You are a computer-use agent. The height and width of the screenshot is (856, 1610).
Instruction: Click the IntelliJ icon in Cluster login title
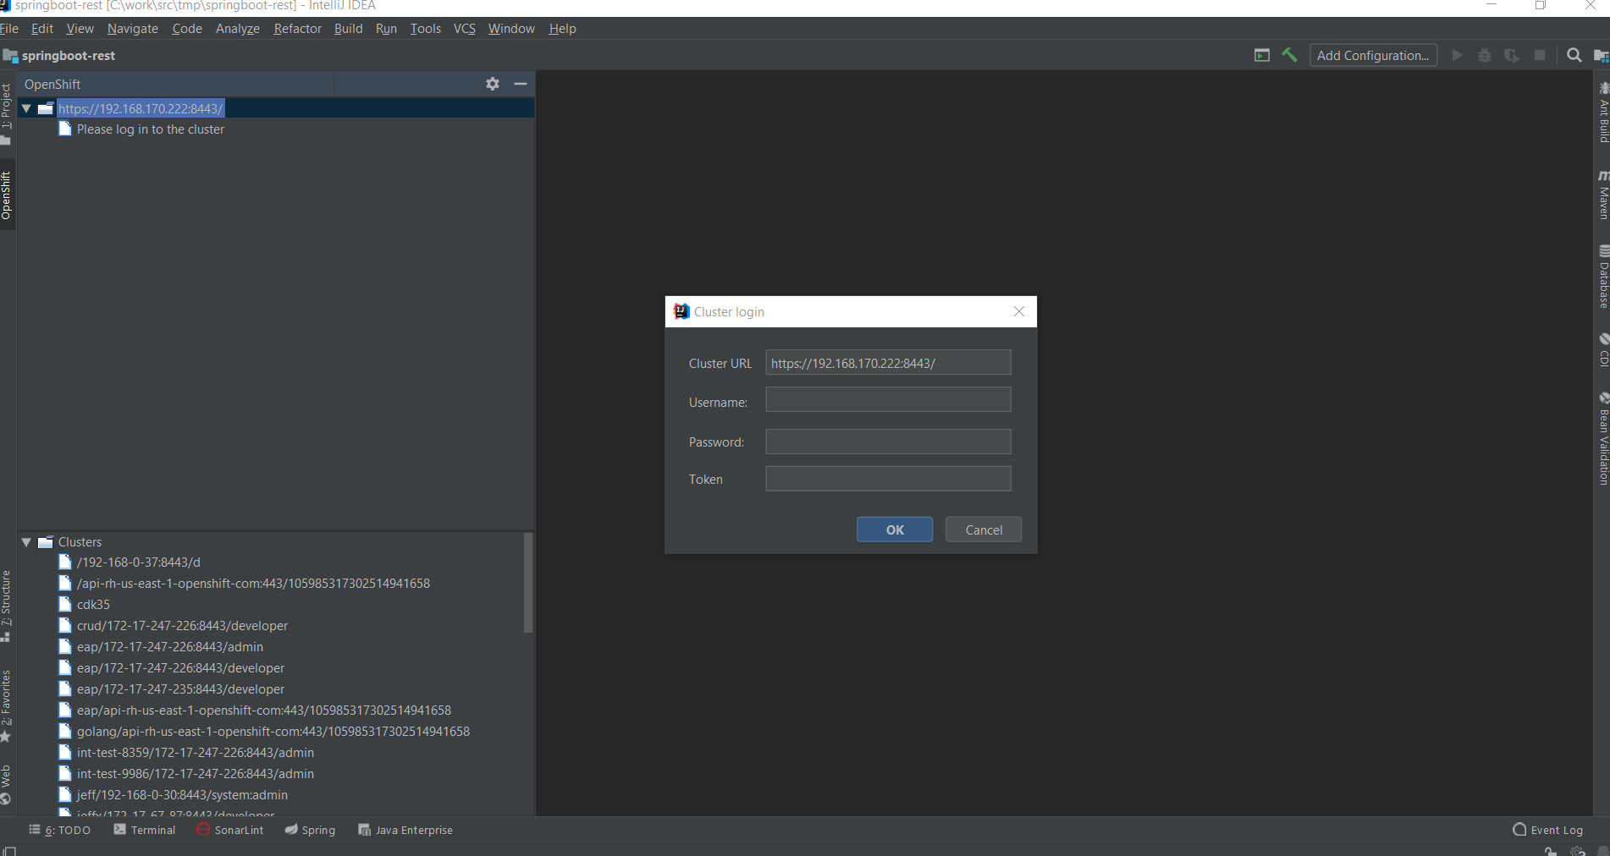tap(681, 311)
